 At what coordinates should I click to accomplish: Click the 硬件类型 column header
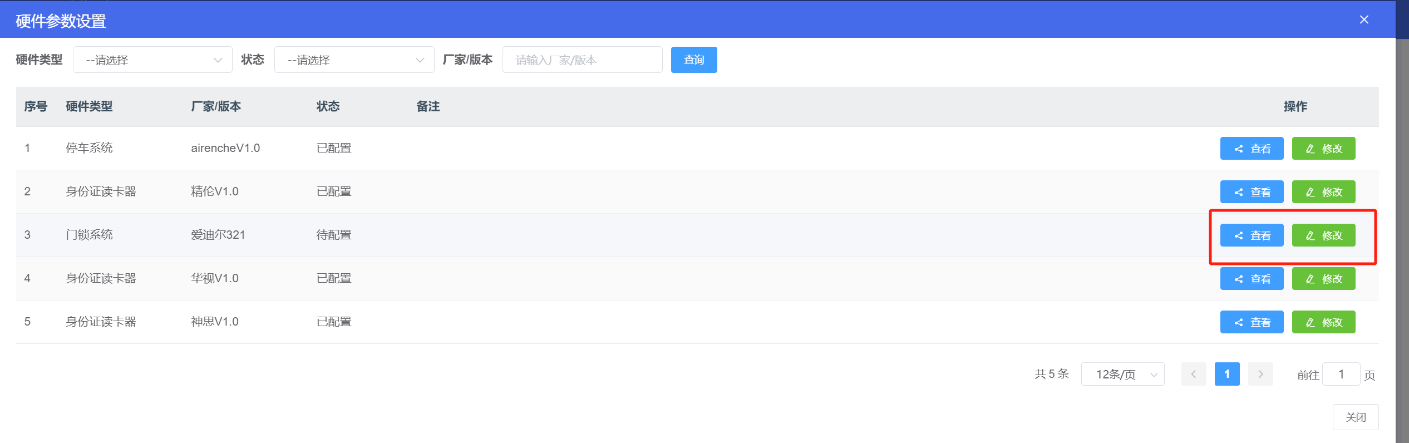tap(89, 106)
